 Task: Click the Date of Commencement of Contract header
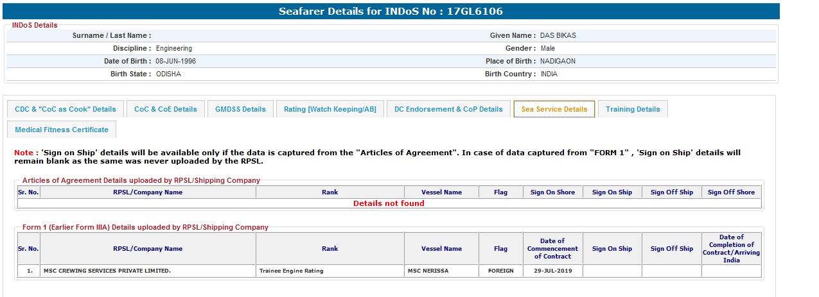tap(552, 249)
